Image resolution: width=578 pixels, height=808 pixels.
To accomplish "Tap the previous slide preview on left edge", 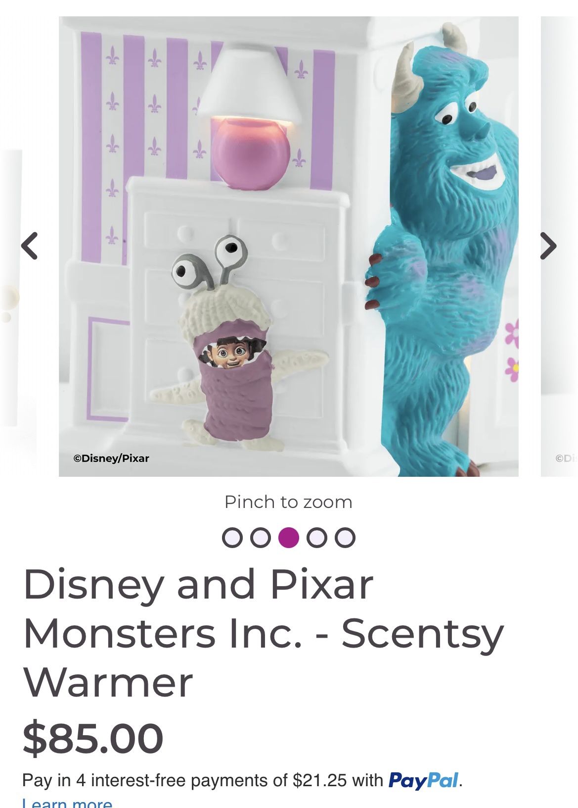I will (x=11, y=287).
